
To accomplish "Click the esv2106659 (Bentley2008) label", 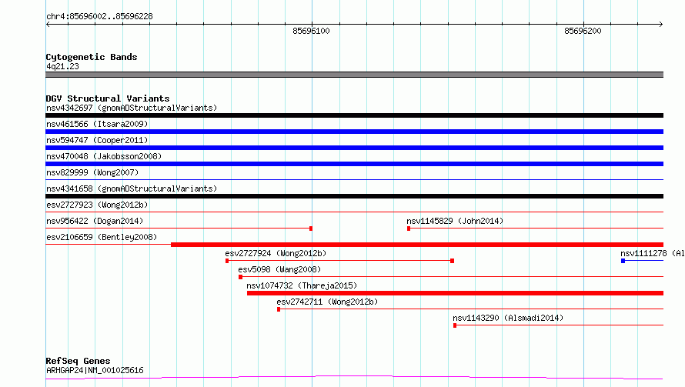I will pos(102,237).
